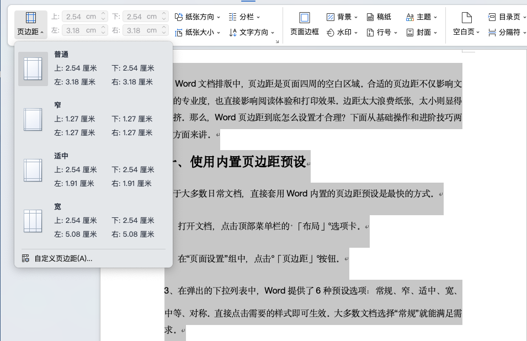Expand the 空白页 dropdown arrow
The image size is (527, 341).
click(477, 32)
